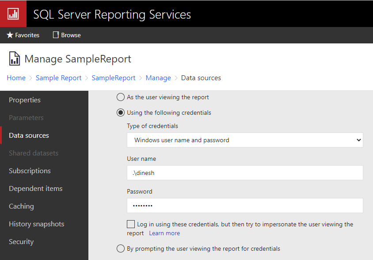Enable the impersonate viewing user checkbox

click(131, 224)
